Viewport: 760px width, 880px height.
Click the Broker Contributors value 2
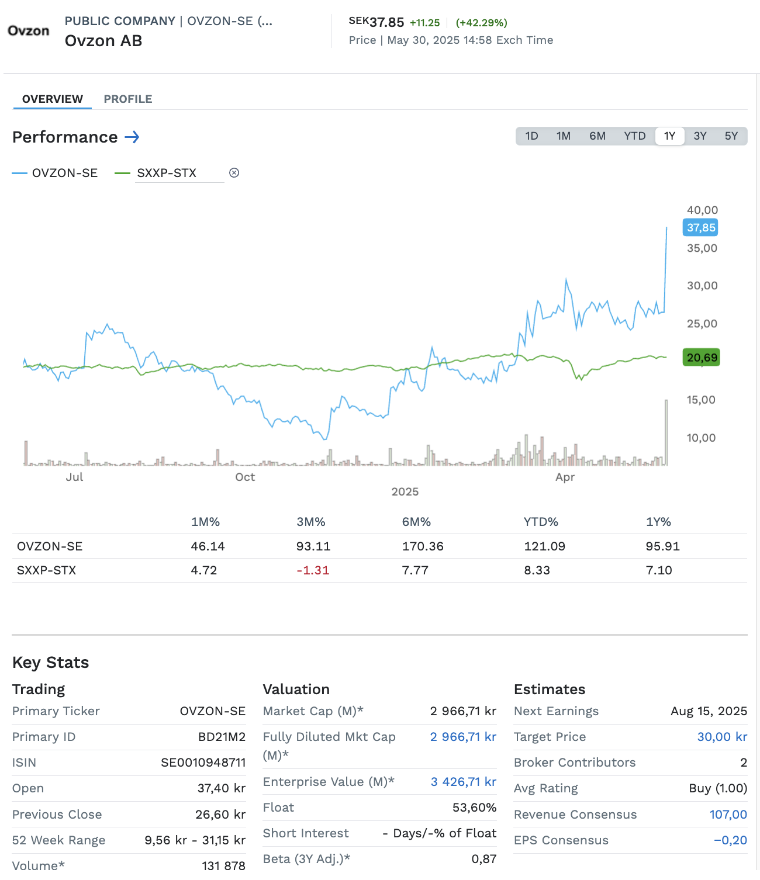click(744, 763)
